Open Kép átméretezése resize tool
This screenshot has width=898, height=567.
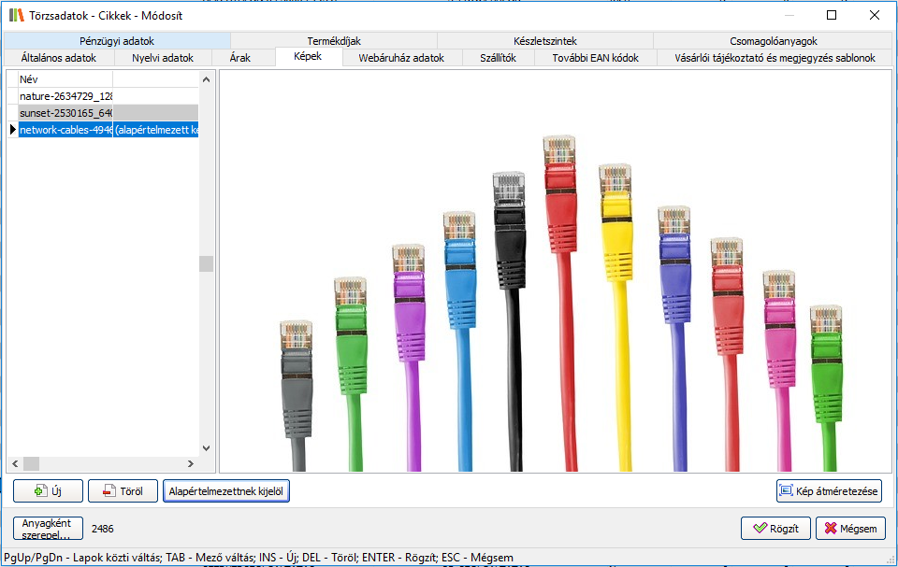829,490
